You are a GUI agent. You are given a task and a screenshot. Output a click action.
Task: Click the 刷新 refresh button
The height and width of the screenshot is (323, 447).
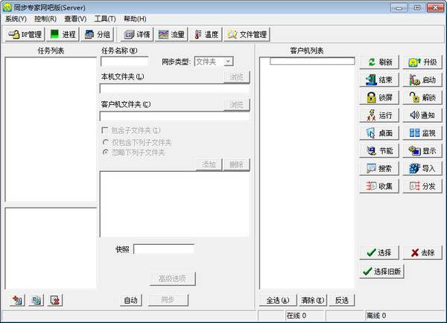coord(380,63)
